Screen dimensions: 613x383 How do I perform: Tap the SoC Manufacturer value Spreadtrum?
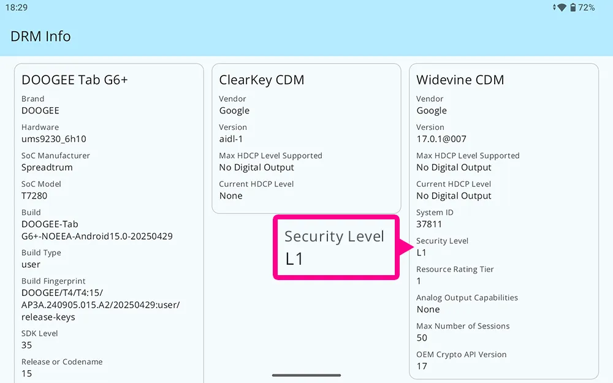47,168
